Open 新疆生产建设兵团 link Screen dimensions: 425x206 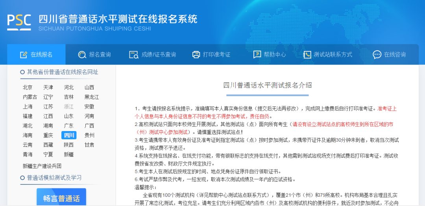pyautogui.click(x=42, y=166)
